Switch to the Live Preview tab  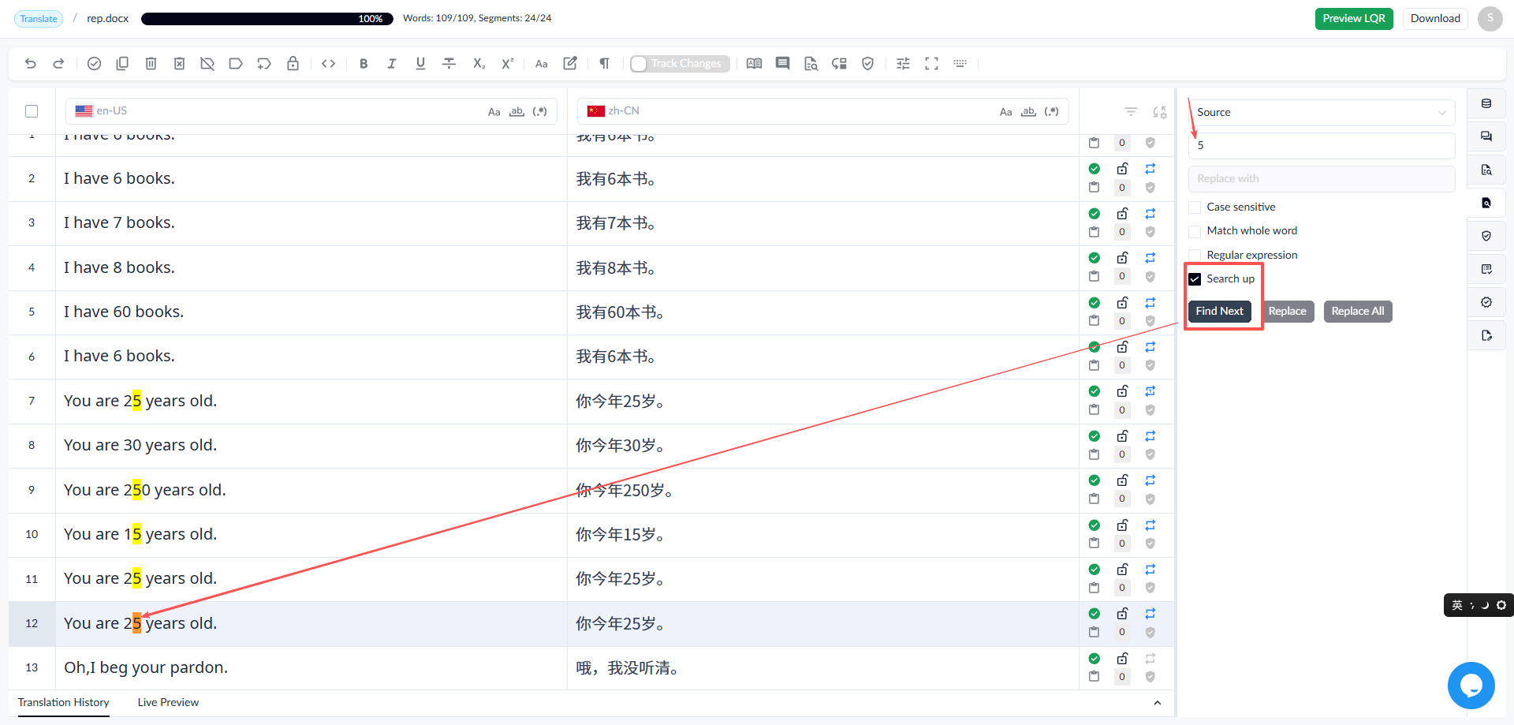pos(168,703)
